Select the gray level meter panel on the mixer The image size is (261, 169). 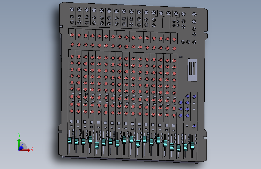pos(192,70)
